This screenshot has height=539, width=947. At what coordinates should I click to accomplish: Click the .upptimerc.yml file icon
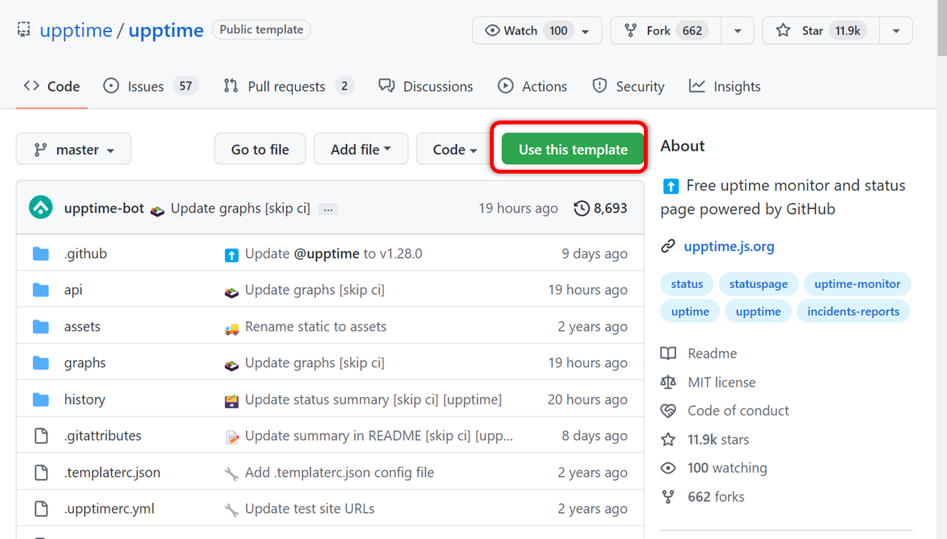pos(41,509)
